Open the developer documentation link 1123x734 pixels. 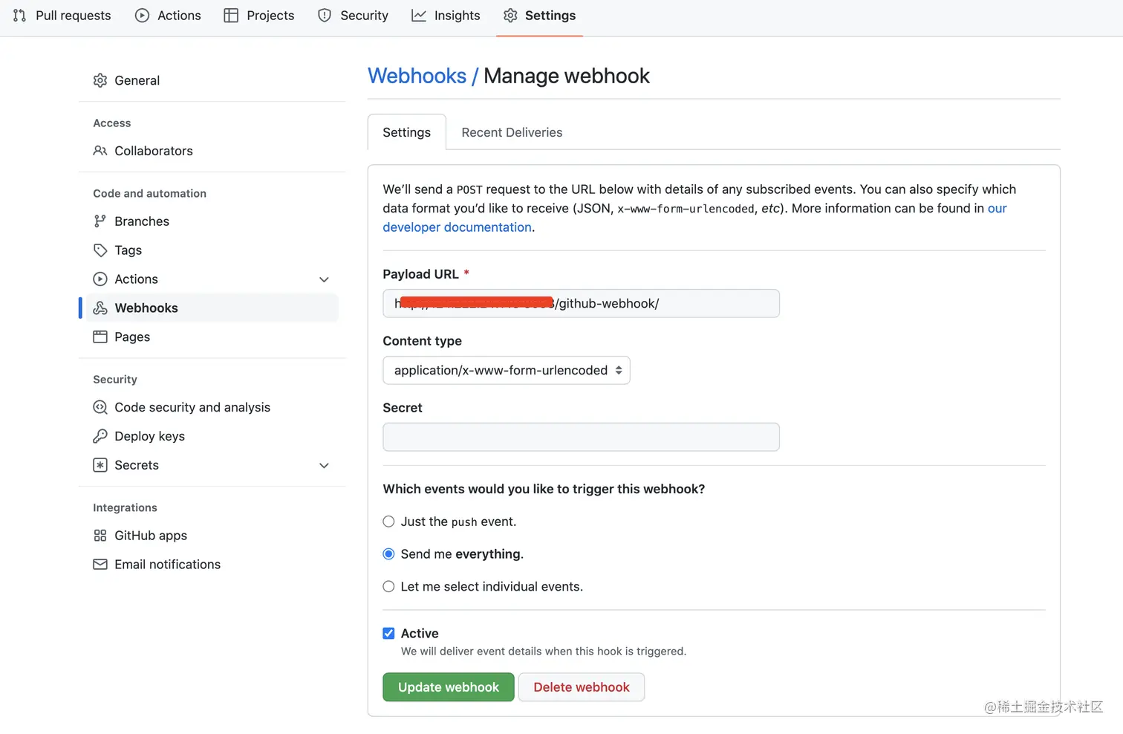click(x=457, y=227)
